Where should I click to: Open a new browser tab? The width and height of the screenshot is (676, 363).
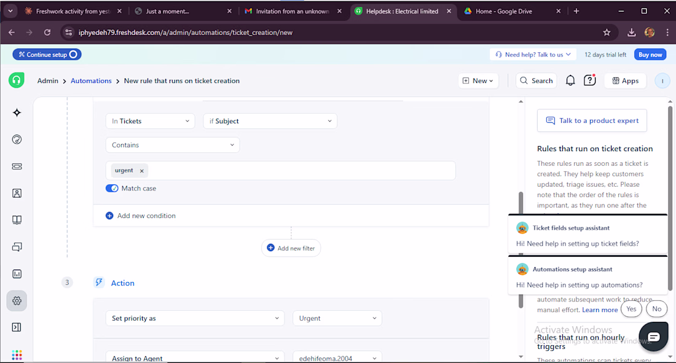coord(576,11)
